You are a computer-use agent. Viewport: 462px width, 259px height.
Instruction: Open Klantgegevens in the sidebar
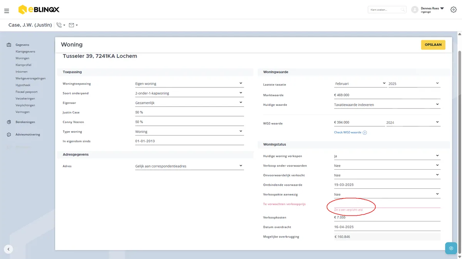click(25, 51)
